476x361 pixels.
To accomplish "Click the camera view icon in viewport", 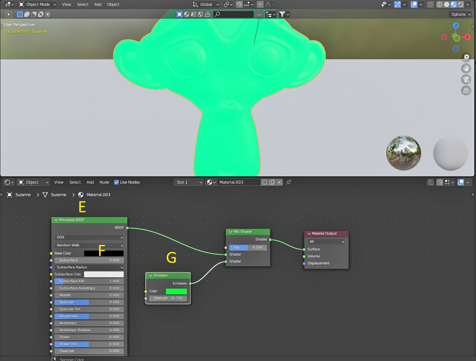I will point(466,79).
